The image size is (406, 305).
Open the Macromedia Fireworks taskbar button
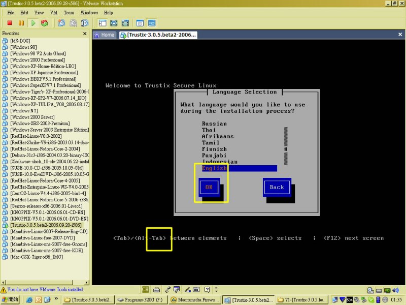[195, 300]
